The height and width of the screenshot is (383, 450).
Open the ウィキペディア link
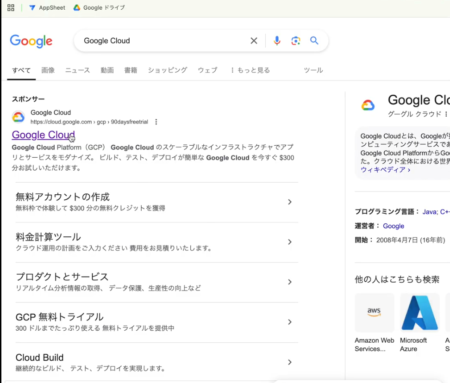click(x=386, y=170)
